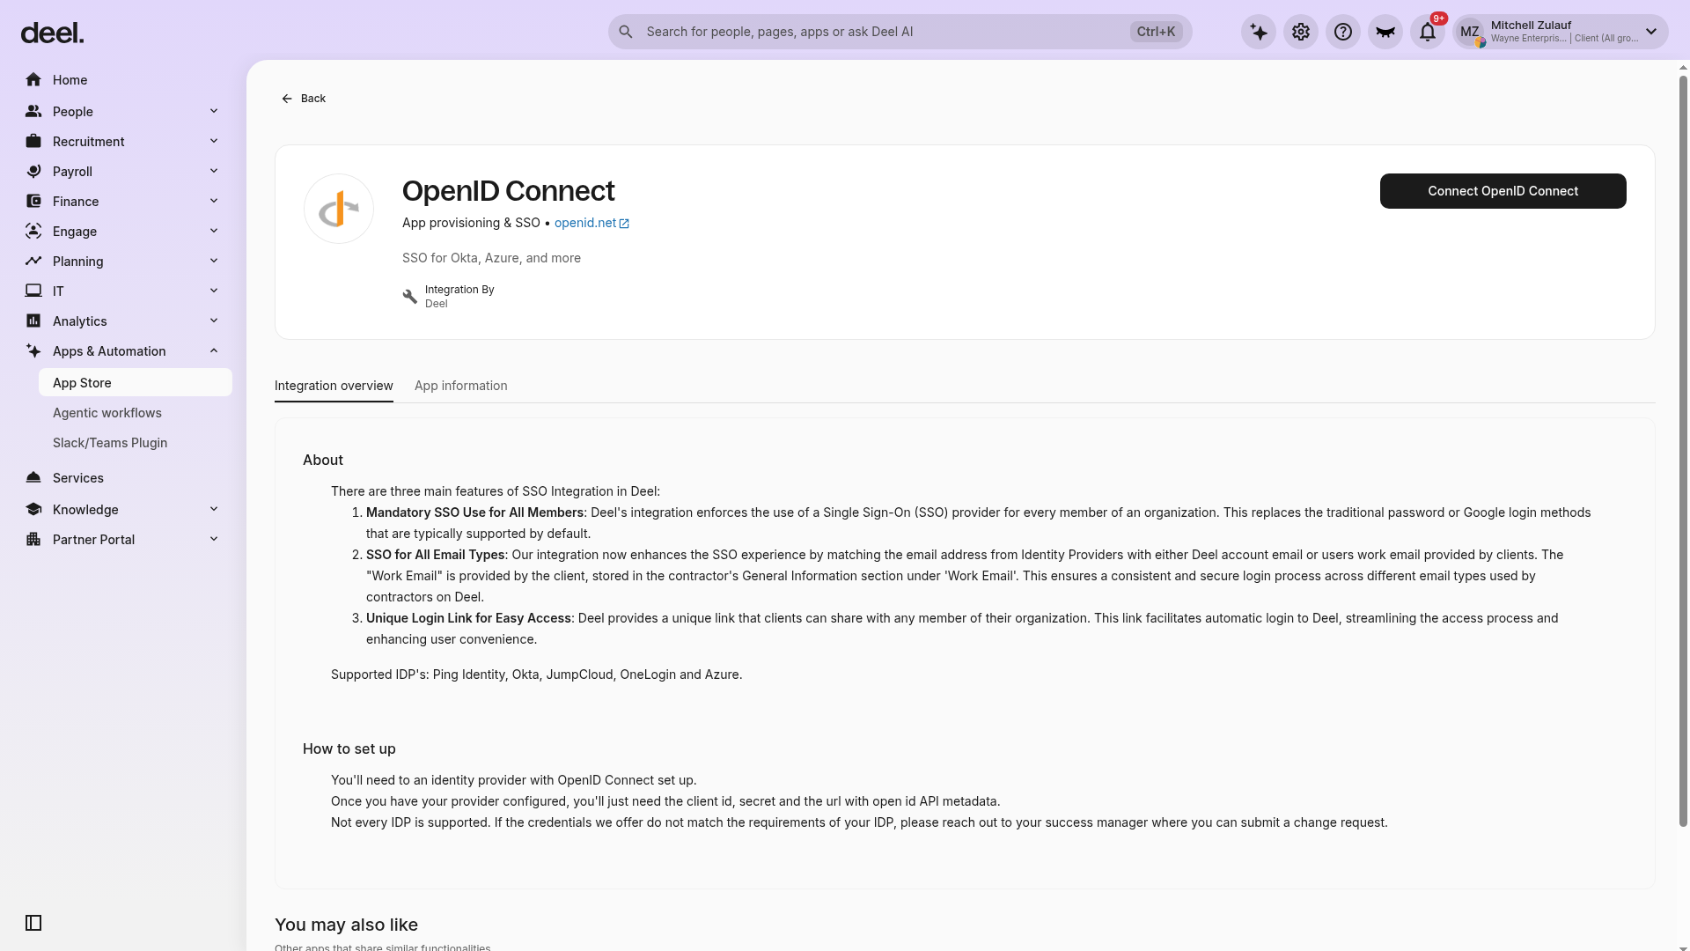
Task: Click the page vertical scrollbar thumb
Action: (1684, 451)
